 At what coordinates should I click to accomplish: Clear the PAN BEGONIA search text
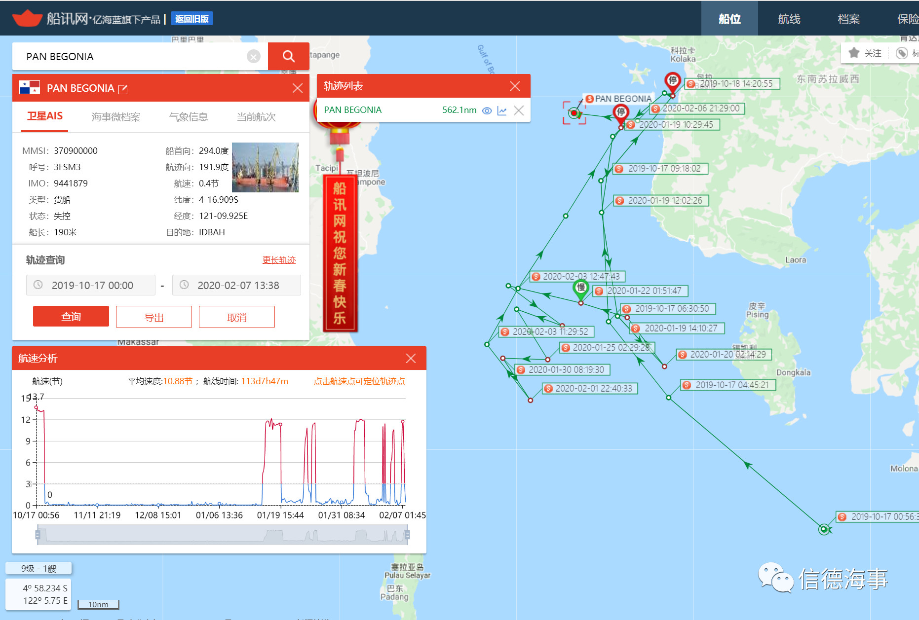click(253, 57)
